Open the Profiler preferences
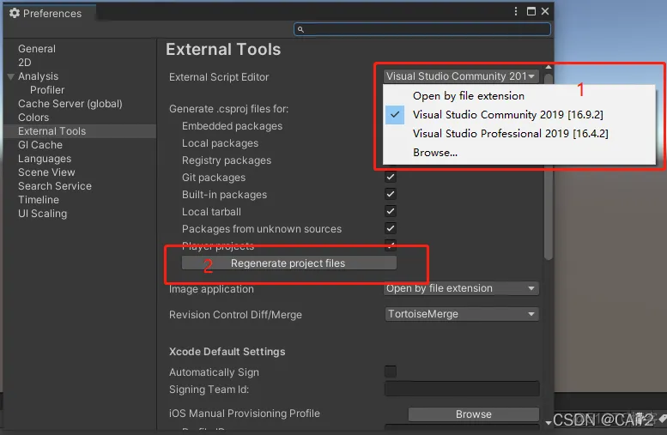 [x=47, y=90]
